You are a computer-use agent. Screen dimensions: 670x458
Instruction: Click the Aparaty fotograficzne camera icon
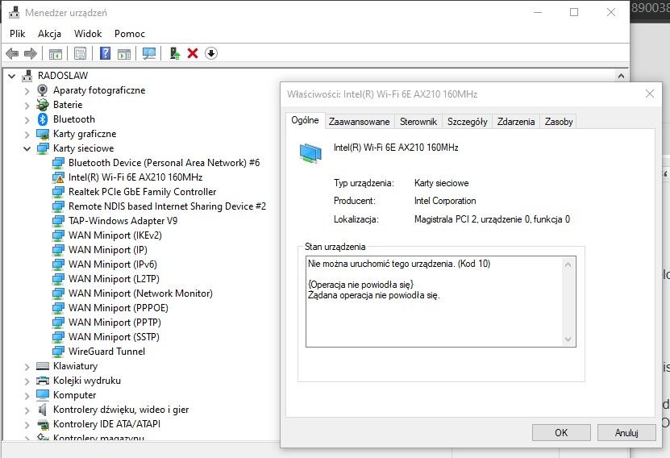point(42,90)
